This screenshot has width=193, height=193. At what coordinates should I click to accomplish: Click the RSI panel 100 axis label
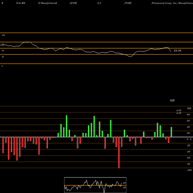point(3,35)
